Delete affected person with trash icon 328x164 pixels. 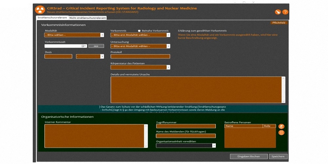[x=281, y=133]
